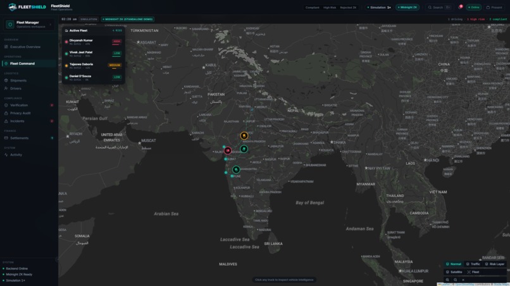Select driver Tejeswa Daboria
This screenshot has height=286, width=510.
click(x=94, y=66)
